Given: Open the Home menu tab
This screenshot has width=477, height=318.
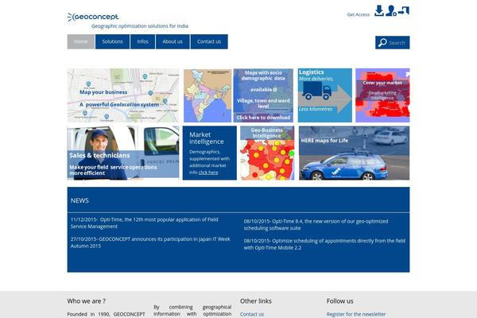Looking at the screenshot, I should pyautogui.click(x=81, y=41).
